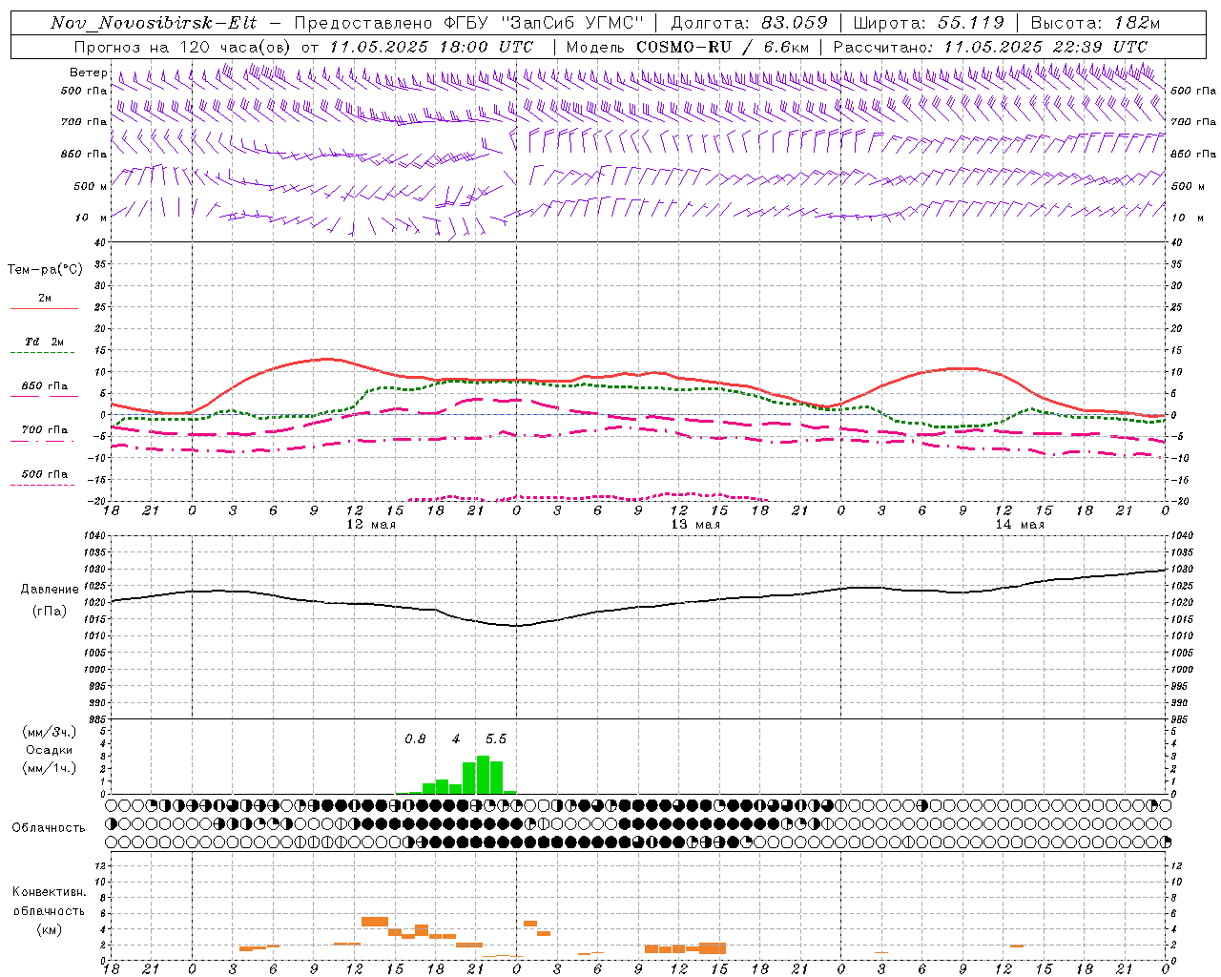Click the Ветер wind panel label
This screenshot has width=1221, height=977.
88,73
